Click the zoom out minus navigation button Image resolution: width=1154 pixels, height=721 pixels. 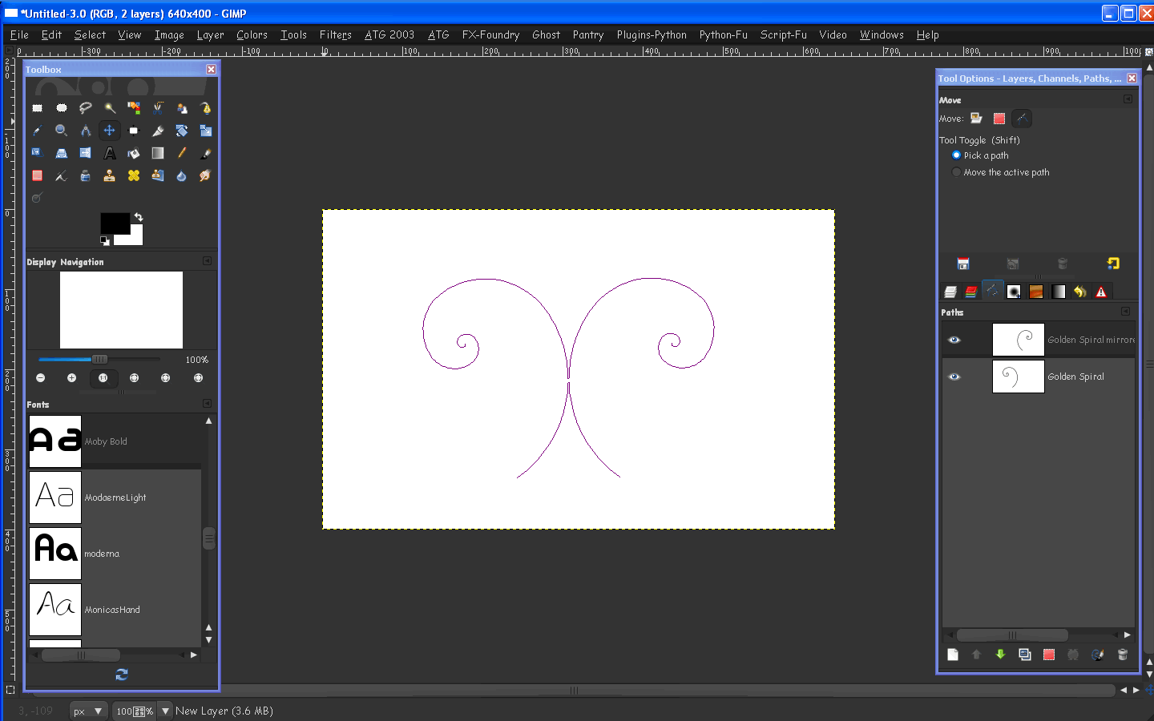(x=40, y=378)
